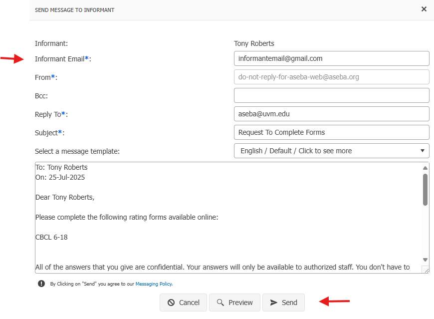Click the magnifier icon on Preview
434x319 pixels.
click(x=220, y=303)
